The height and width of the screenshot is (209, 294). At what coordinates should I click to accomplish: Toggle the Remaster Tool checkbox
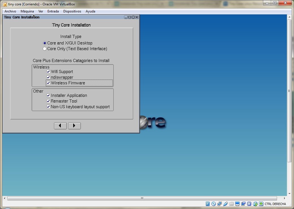(x=48, y=101)
